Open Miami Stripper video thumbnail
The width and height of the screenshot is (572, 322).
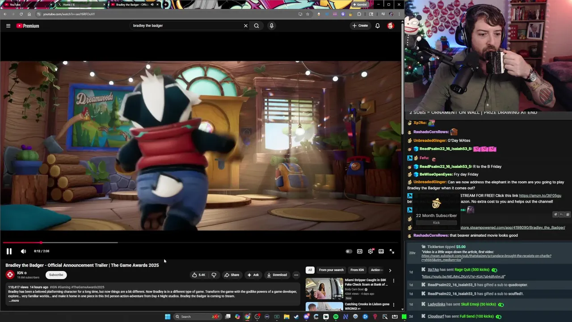click(x=324, y=288)
